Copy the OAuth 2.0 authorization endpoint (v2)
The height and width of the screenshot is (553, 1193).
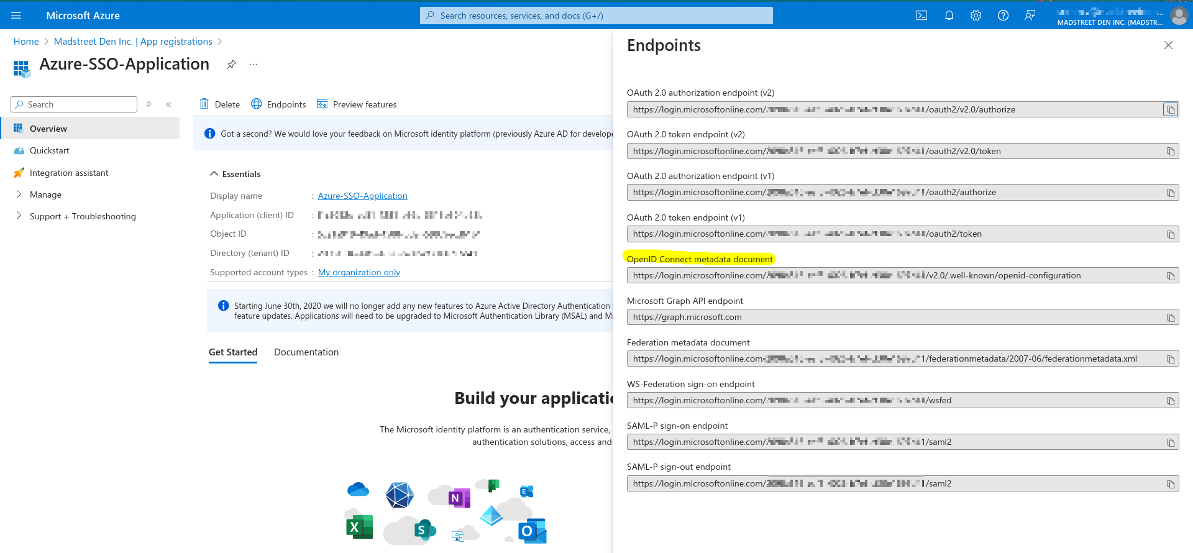[x=1170, y=110]
